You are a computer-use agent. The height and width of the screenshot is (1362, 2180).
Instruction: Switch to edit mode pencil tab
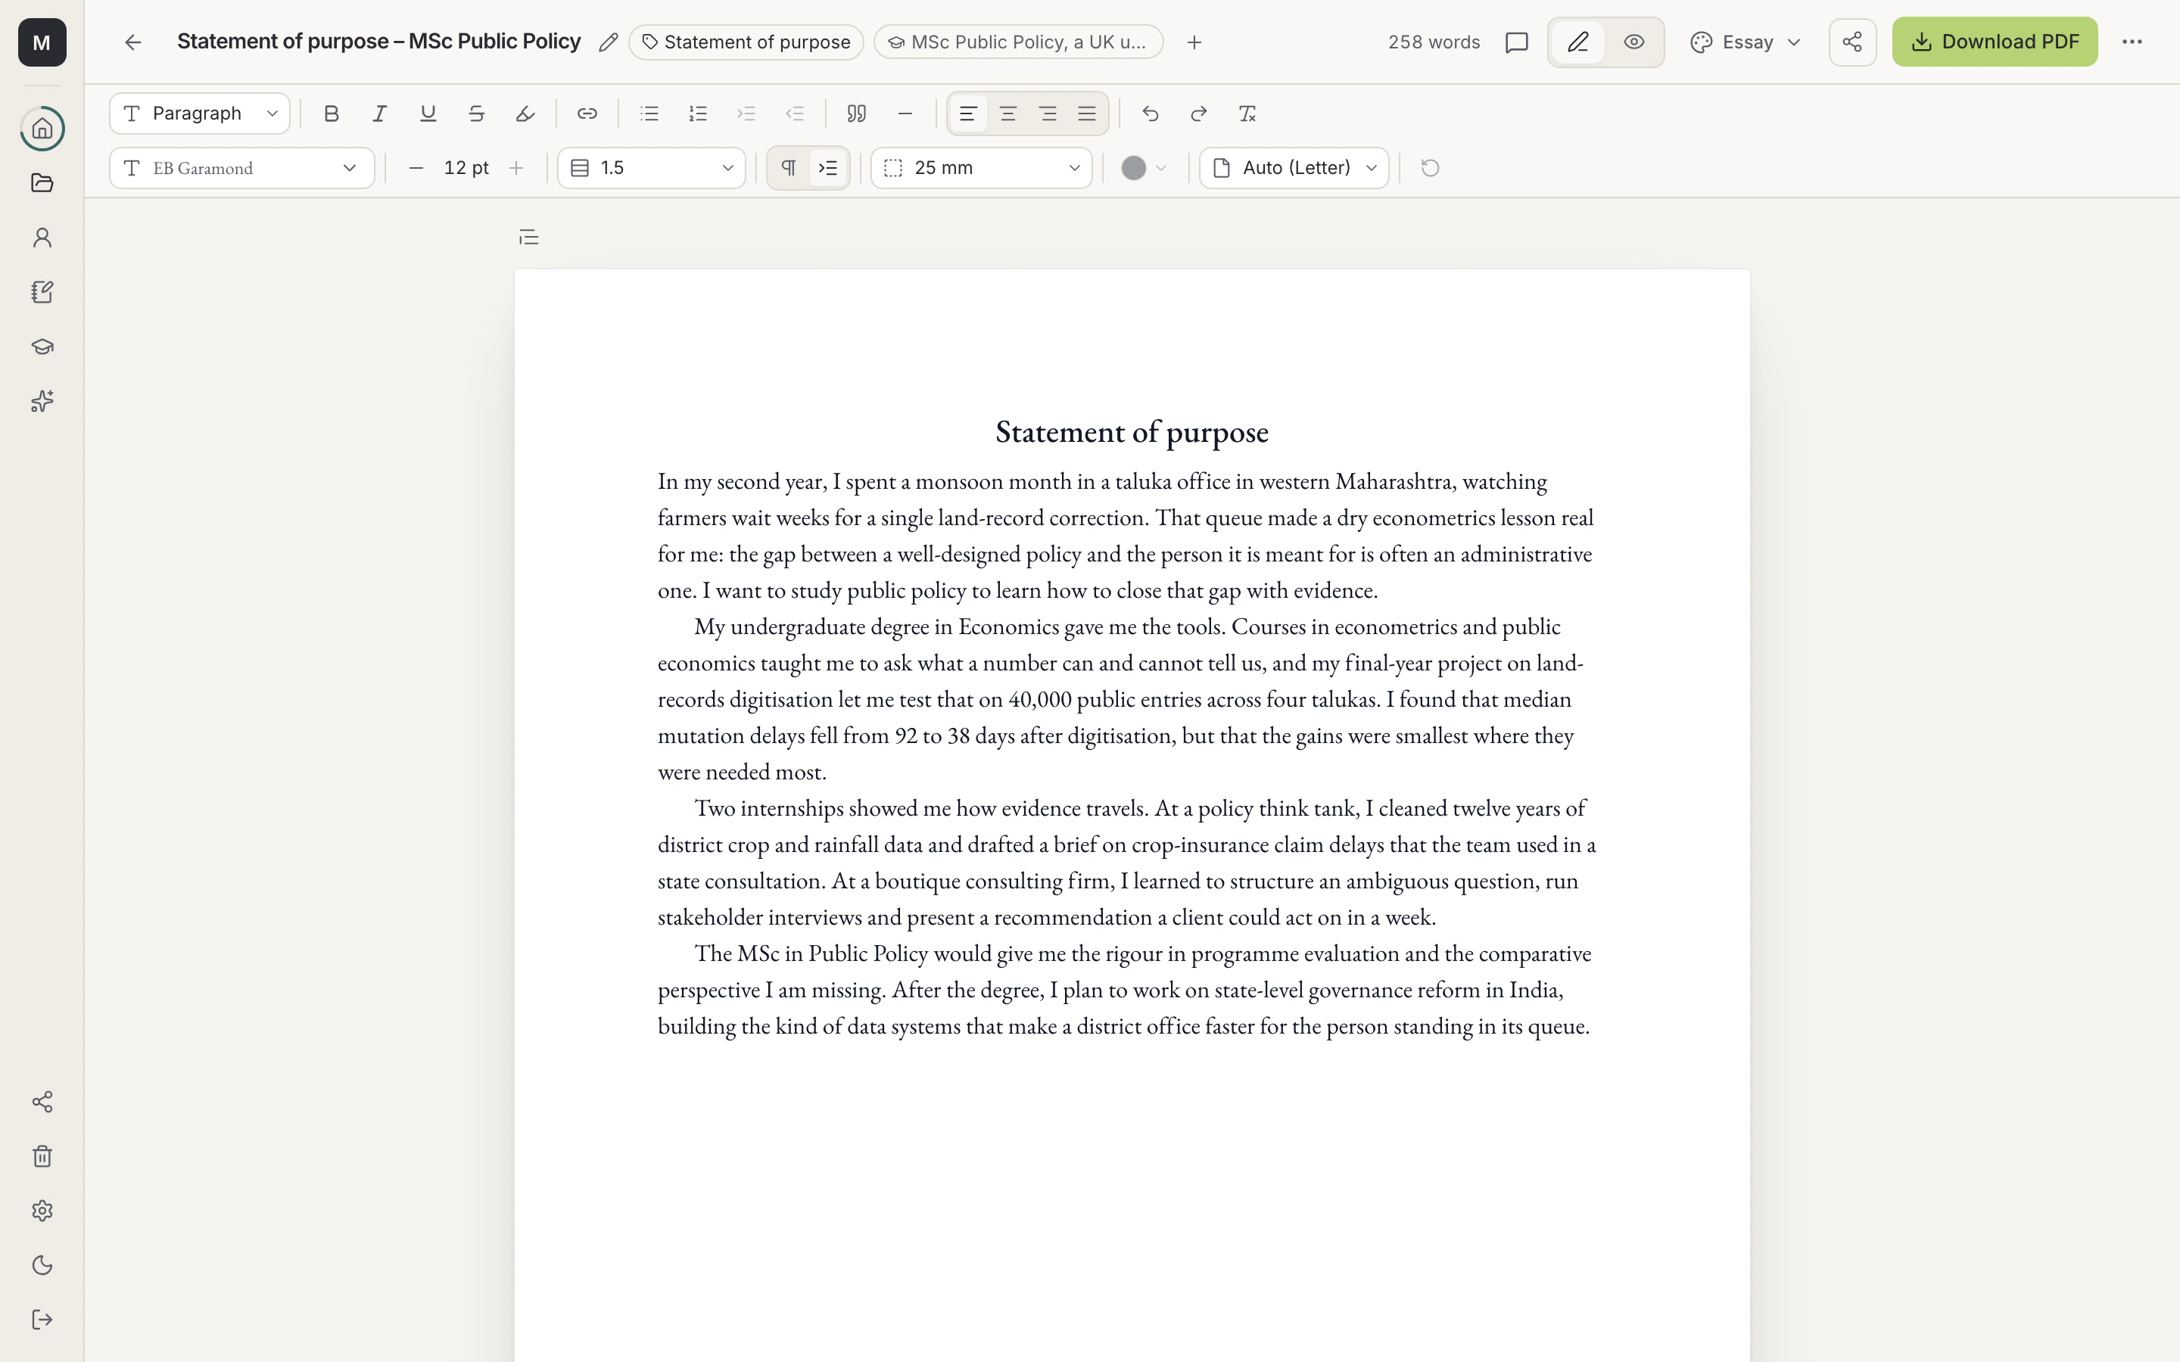pyautogui.click(x=1578, y=42)
